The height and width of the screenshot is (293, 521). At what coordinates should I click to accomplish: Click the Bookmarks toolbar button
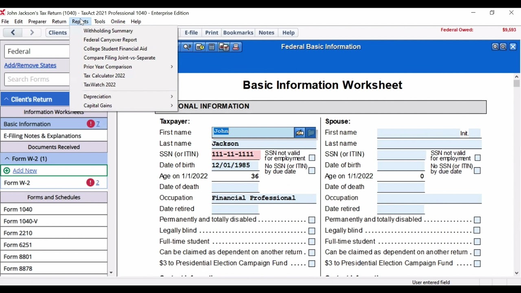pyautogui.click(x=238, y=33)
